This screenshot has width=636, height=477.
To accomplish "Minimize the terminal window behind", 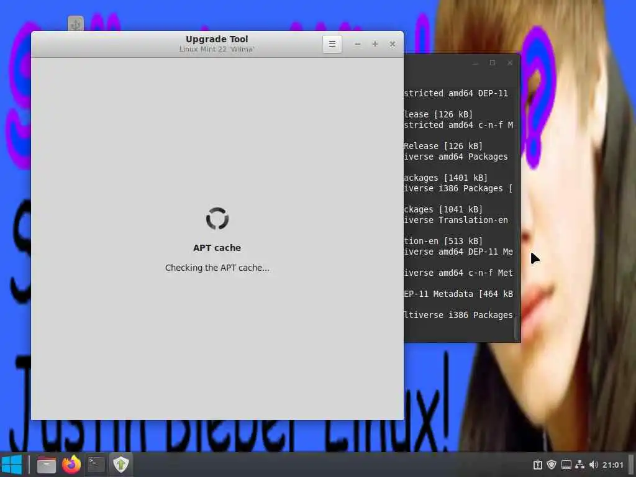I will pyautogui.click(x=475, y=63).
